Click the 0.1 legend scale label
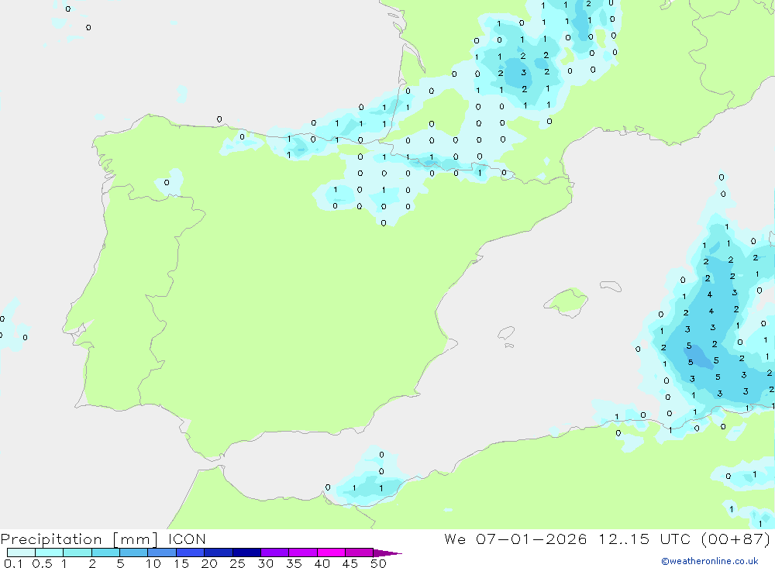 13,563
